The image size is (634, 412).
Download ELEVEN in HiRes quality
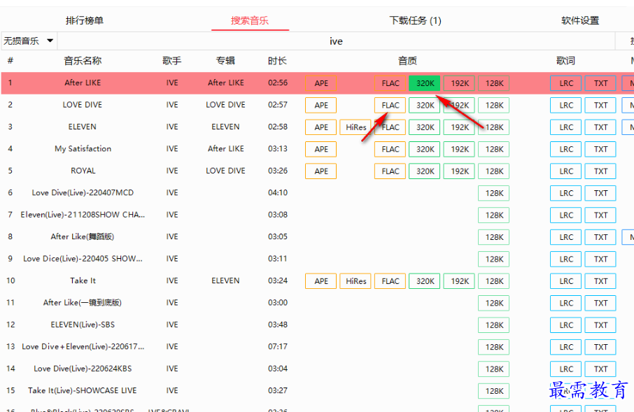point(355,127)
